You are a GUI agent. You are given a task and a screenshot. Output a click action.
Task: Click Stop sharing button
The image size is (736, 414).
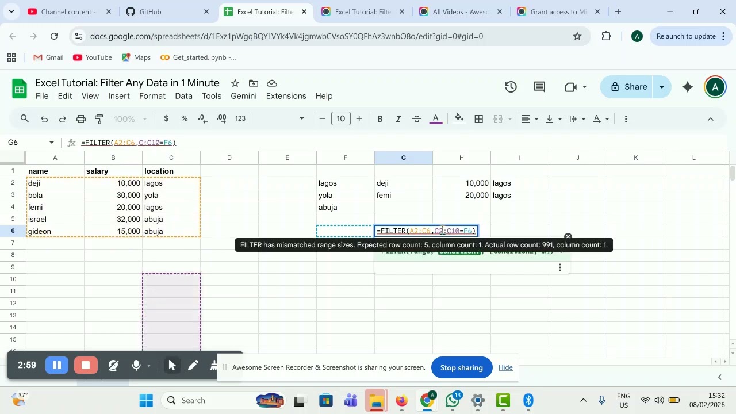tap(461, 367)
